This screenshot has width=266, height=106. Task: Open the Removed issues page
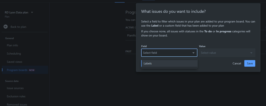pos(17,104)
